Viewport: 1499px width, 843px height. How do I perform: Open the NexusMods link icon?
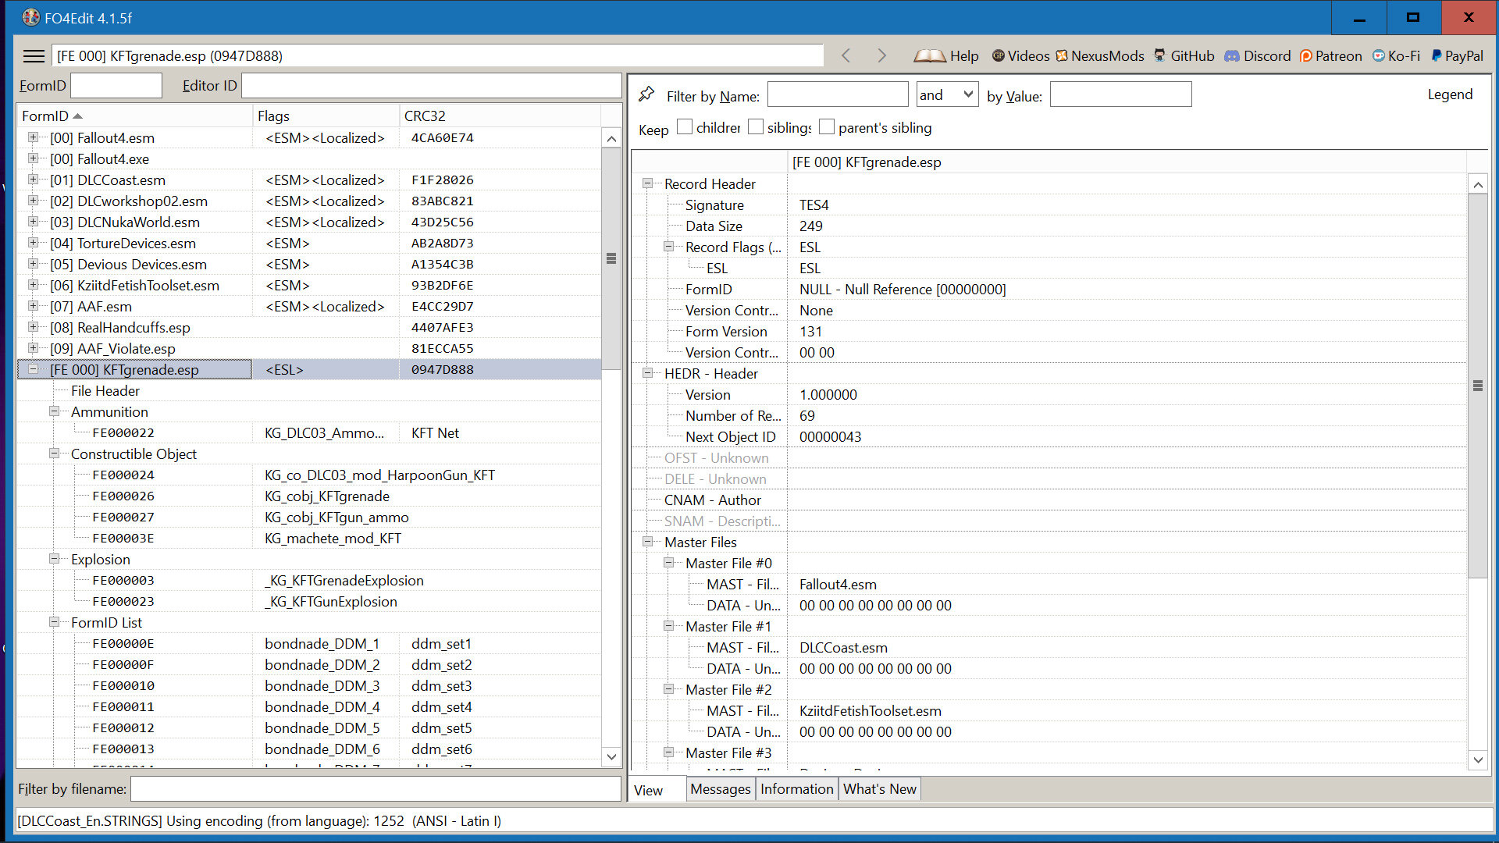coord(1062,55)
